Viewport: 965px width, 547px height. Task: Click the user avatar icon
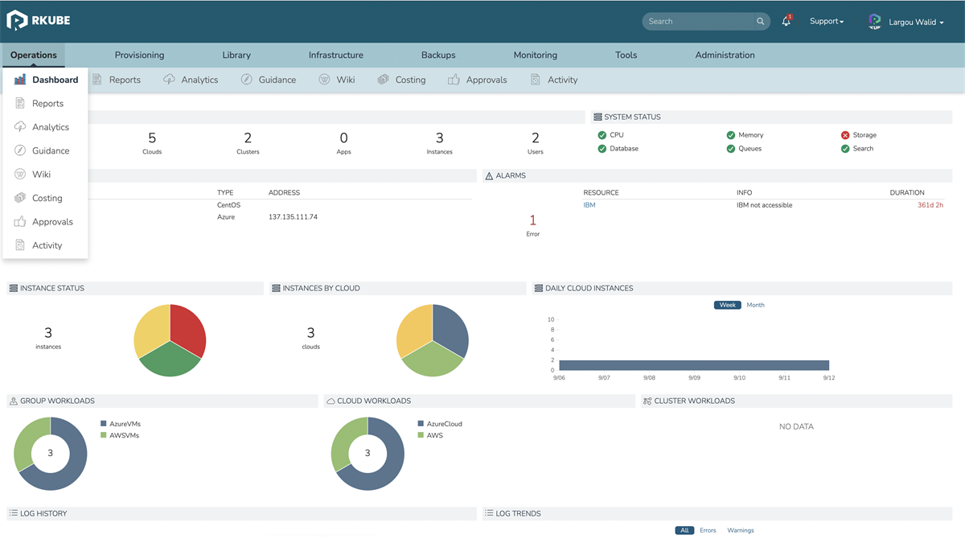click(875, 22)
